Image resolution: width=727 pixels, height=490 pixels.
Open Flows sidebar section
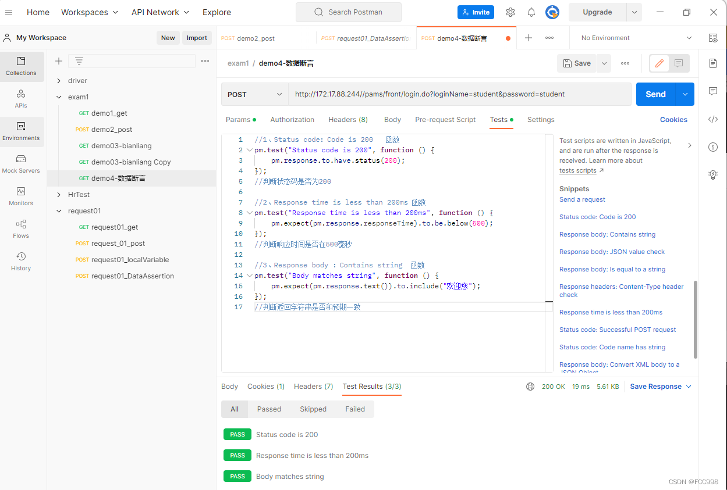21,229
